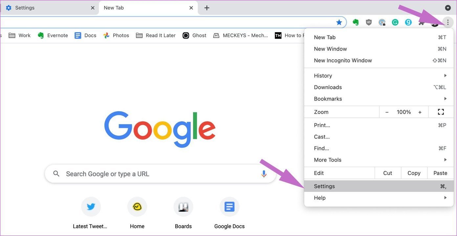457x236 pixels.
Task: Click the Settings tab gear icon
Action: pyautogui.click(x=9, y=8)
